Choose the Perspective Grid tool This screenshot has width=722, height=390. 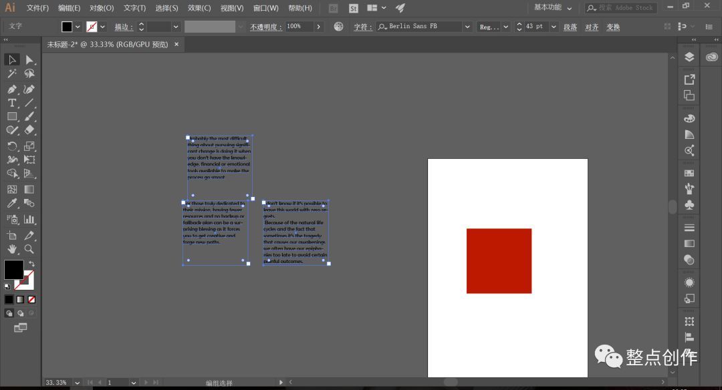point(29,174)
